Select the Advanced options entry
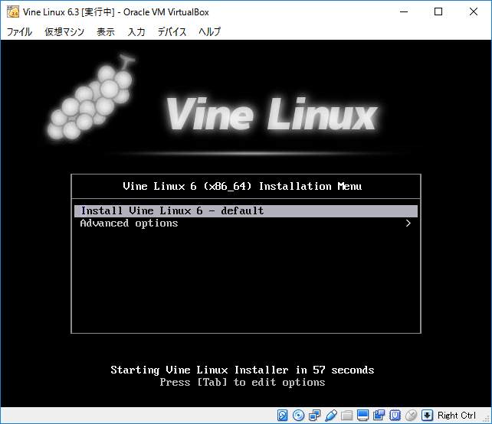The height and width of the screenshot is (424, 492). pos(130,223)
